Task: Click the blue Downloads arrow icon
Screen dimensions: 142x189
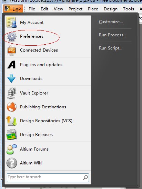Action: [x=11, y=79]
